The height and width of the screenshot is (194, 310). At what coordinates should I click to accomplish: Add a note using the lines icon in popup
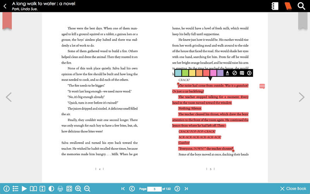click(x=242, y=73)
